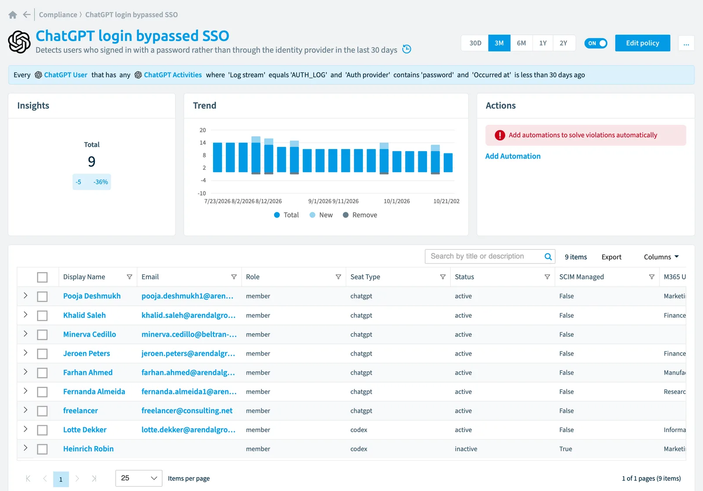This screenshot has width=703, height=491.
Task: Toggle the Remove legend swatch in Trend
Action: click(345, 215)
